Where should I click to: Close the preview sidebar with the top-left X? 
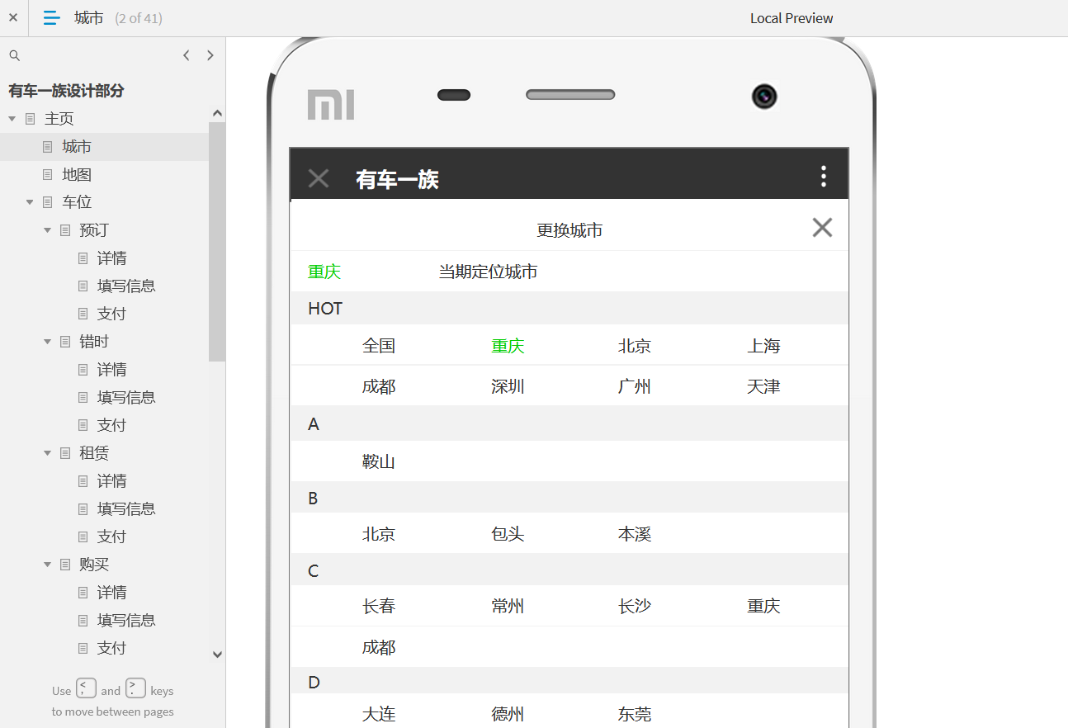point(13,17)
